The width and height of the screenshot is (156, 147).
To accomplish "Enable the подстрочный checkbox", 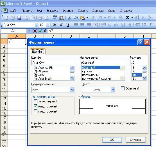I will click(35, 111).
